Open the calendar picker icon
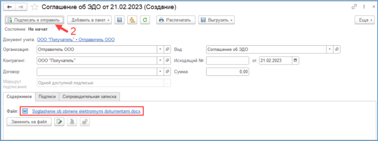The height and width of the screenshot is (141, 378). (296, 60)
